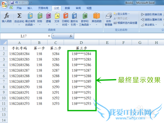
Task: Click the Select All corner button
Action: click(4, 43)
